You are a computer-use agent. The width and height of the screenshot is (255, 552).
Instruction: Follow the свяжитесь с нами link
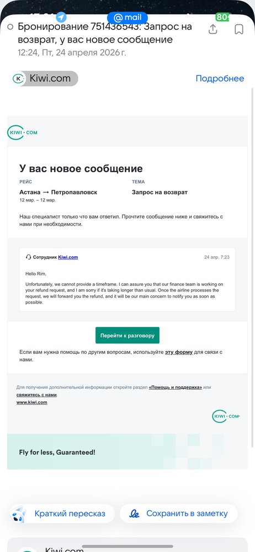36,395
